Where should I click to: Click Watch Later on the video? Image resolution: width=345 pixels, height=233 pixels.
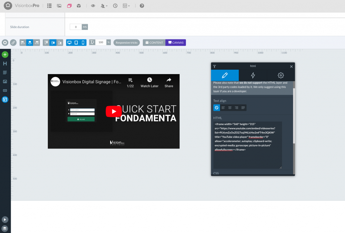point(149,82)
